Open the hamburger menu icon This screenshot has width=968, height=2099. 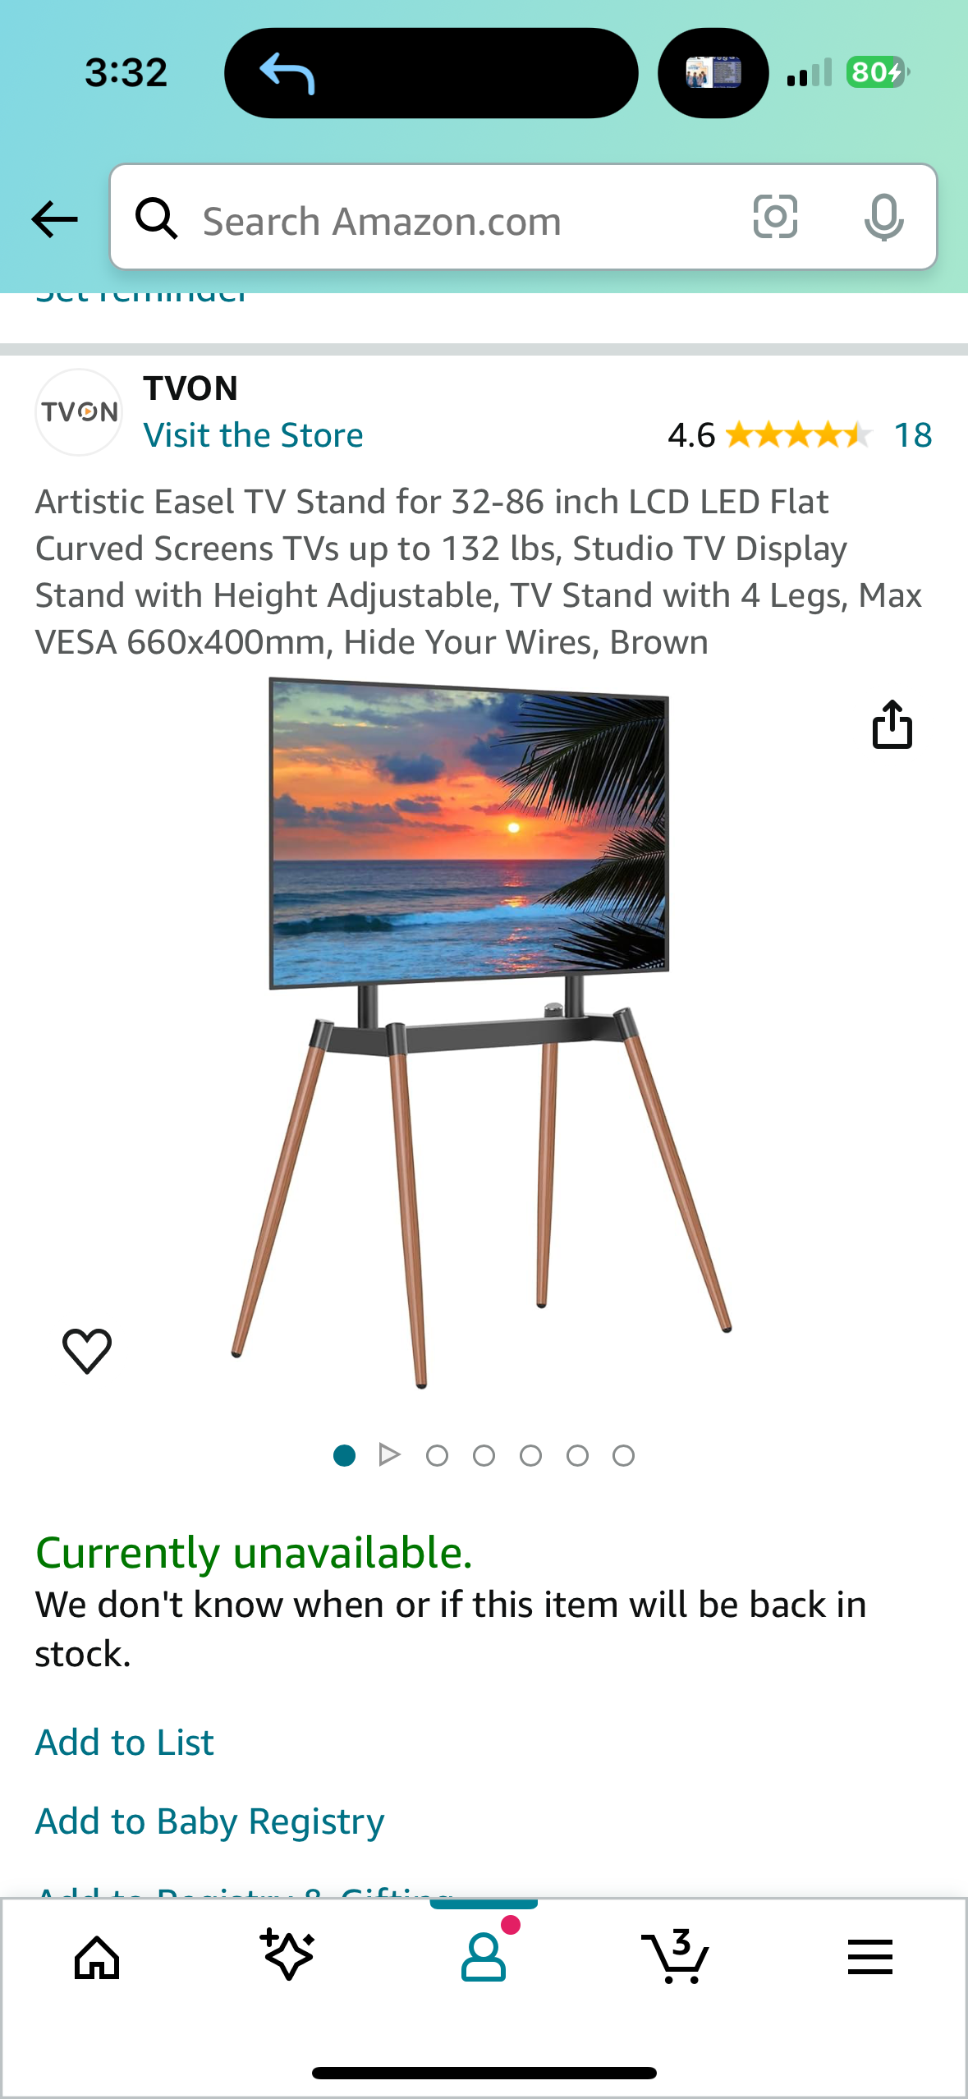870,1957
